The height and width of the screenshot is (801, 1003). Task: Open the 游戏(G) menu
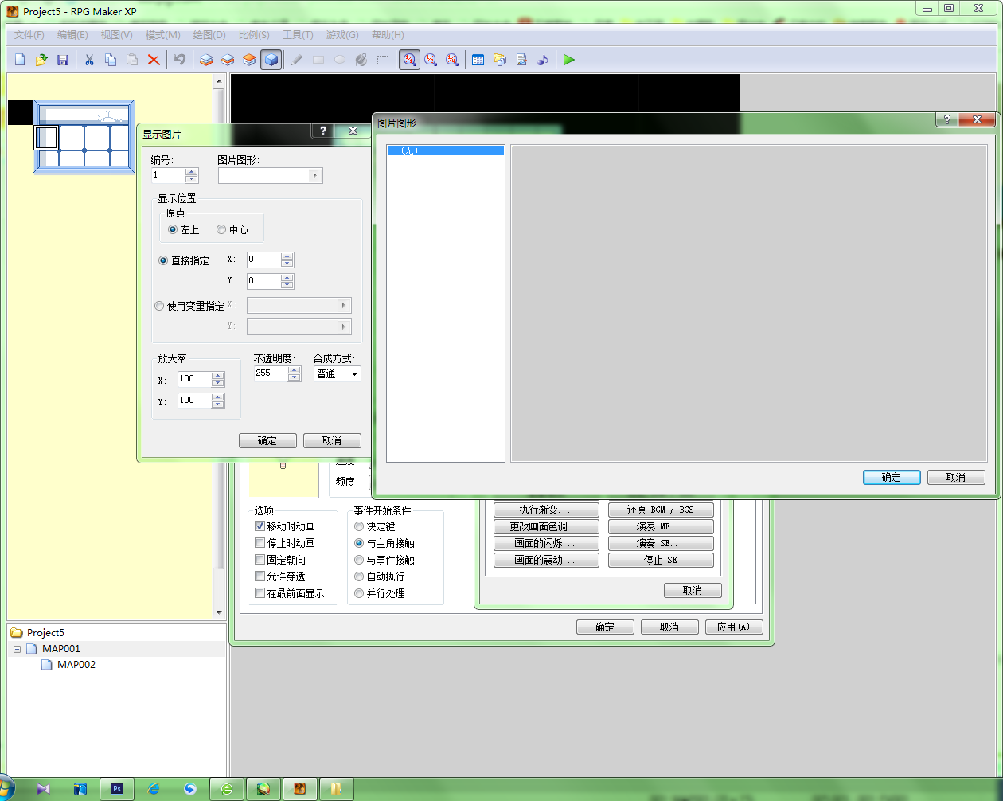tap(342, 35)
